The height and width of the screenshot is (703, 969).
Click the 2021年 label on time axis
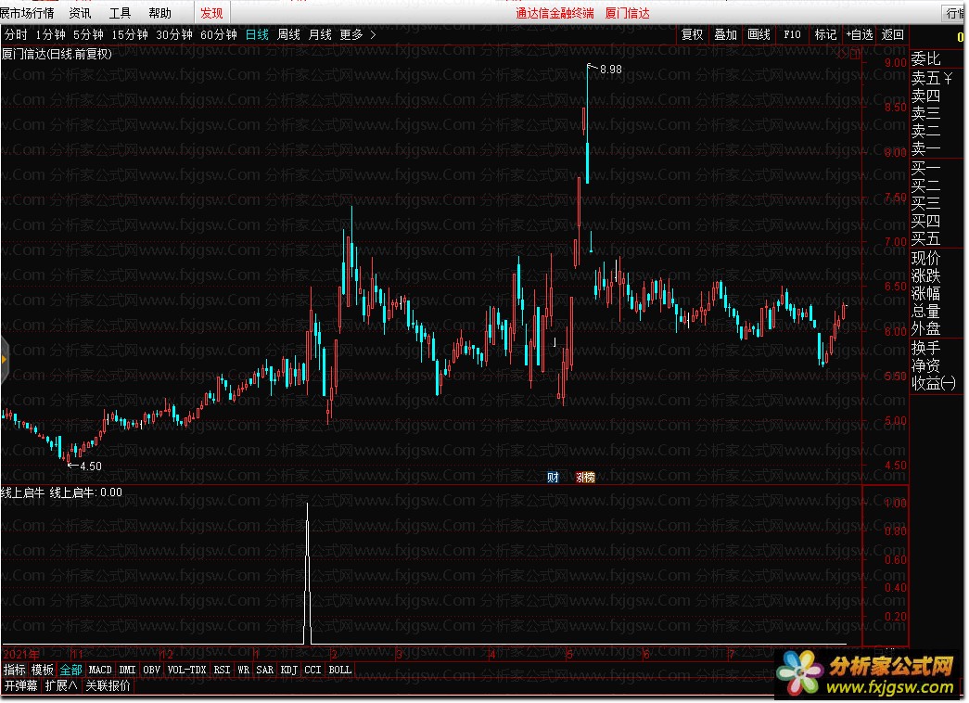(x=21, y=654)
